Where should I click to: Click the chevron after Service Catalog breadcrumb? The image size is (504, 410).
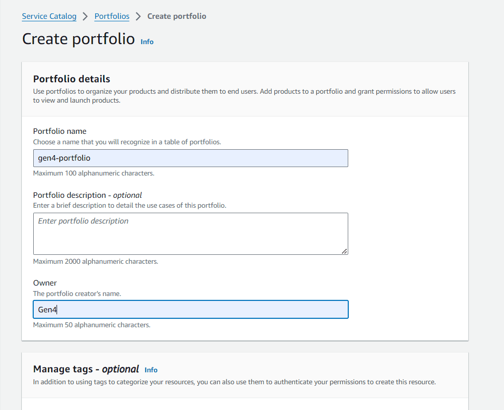(85, 16)
